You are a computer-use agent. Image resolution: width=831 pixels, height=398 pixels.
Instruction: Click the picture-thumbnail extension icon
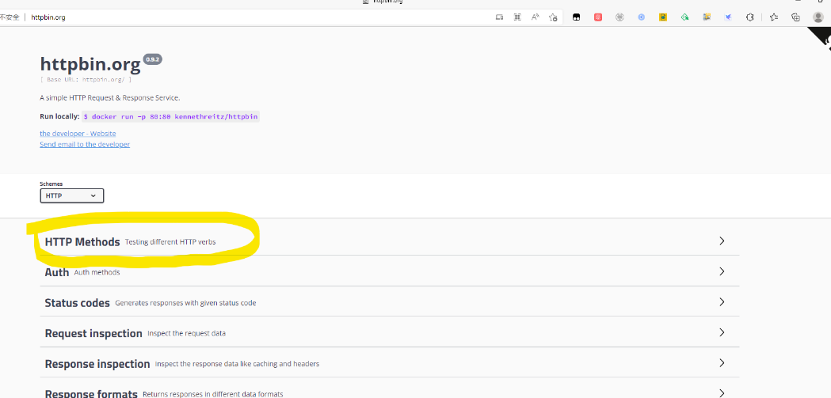coord(707,17)
